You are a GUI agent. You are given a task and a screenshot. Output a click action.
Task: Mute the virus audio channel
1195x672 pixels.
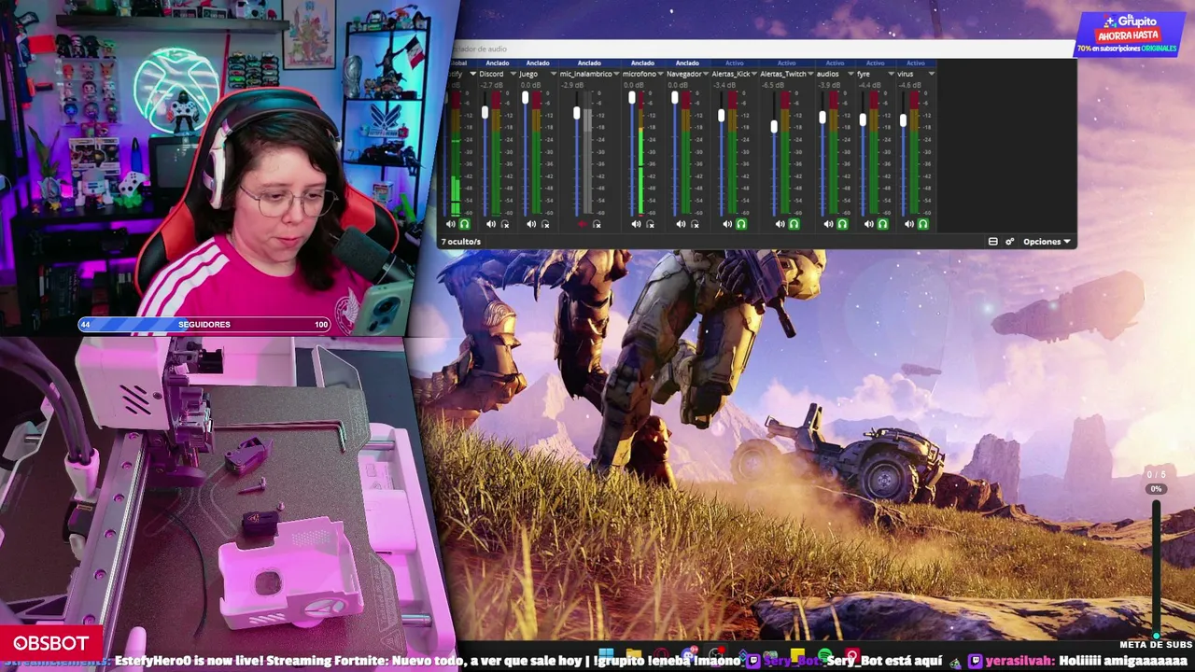tap(909, 224)
